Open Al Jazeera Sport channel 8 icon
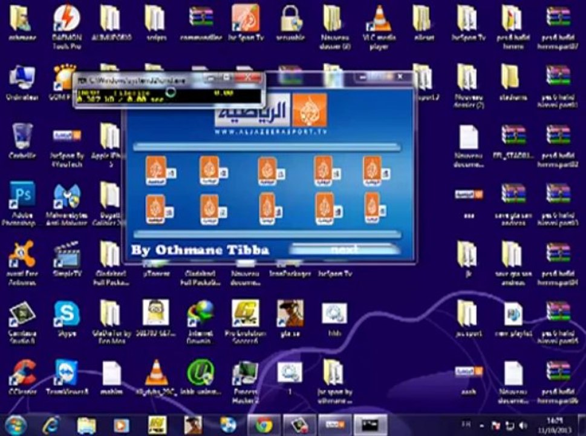The height and width of the screenshot is (436, 586). click(x=270, y=209)
